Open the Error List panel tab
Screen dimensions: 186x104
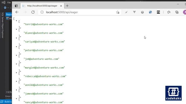pyautogui.click(x=8, y=96)
